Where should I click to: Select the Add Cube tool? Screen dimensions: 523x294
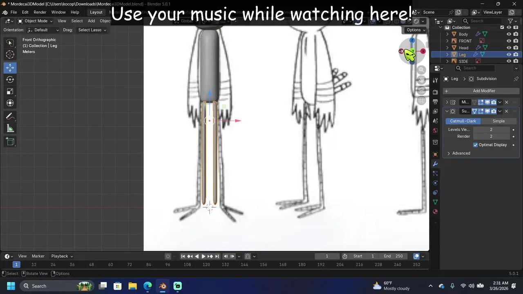point(10,142)
